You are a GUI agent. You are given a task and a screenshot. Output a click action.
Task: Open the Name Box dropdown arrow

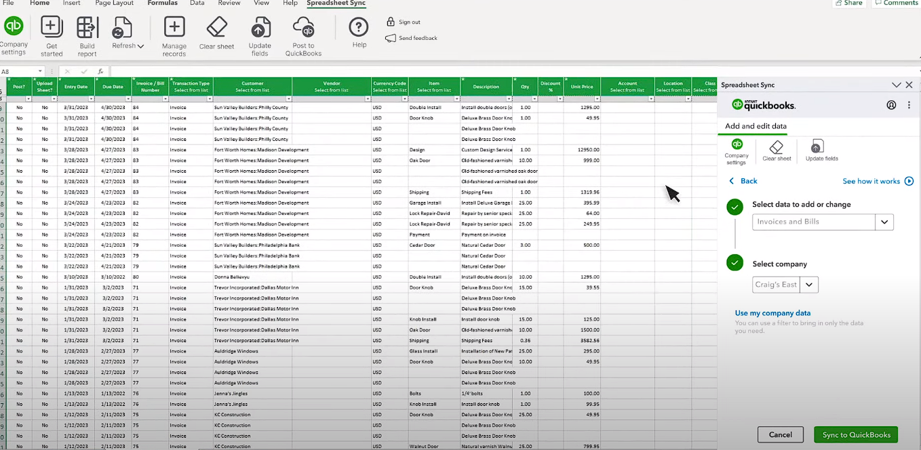click(40, 71)
